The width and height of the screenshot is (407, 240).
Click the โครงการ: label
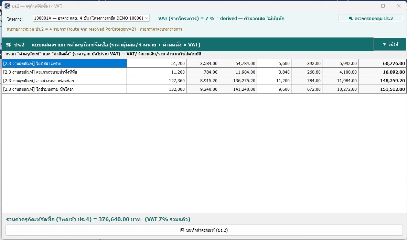click(x=15, y=19)
